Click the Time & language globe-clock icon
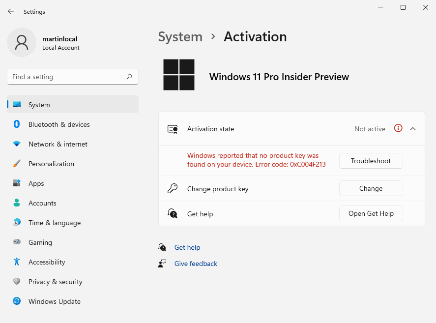 pyautogui.click(x=17, y=222)
